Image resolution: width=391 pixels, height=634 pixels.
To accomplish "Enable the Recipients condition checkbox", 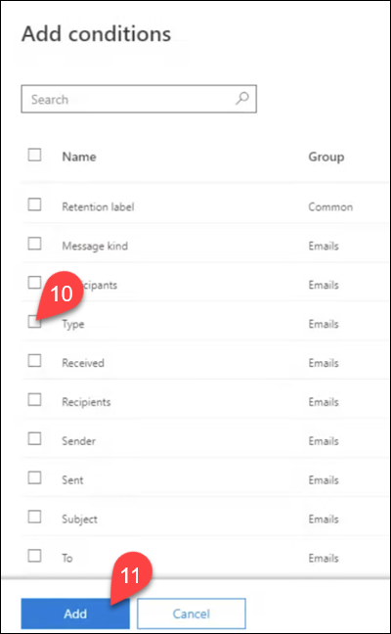I will 35,400.
